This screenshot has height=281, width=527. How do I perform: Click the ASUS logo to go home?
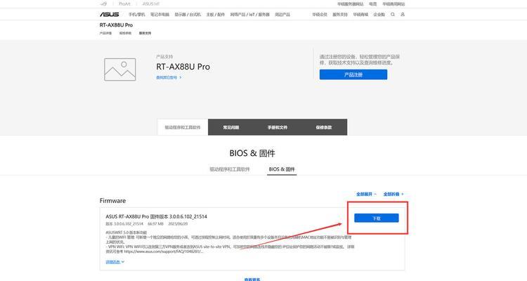(x=109, y=15)
